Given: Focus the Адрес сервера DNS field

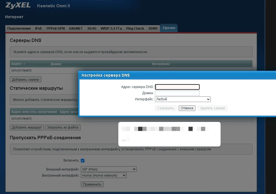Looking at the screenshot, I should (x=177, y=87).
